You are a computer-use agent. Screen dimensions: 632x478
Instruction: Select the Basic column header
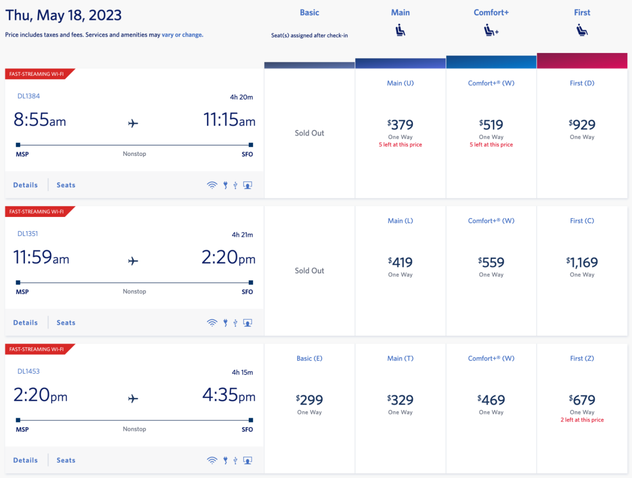tap(309, 13)
